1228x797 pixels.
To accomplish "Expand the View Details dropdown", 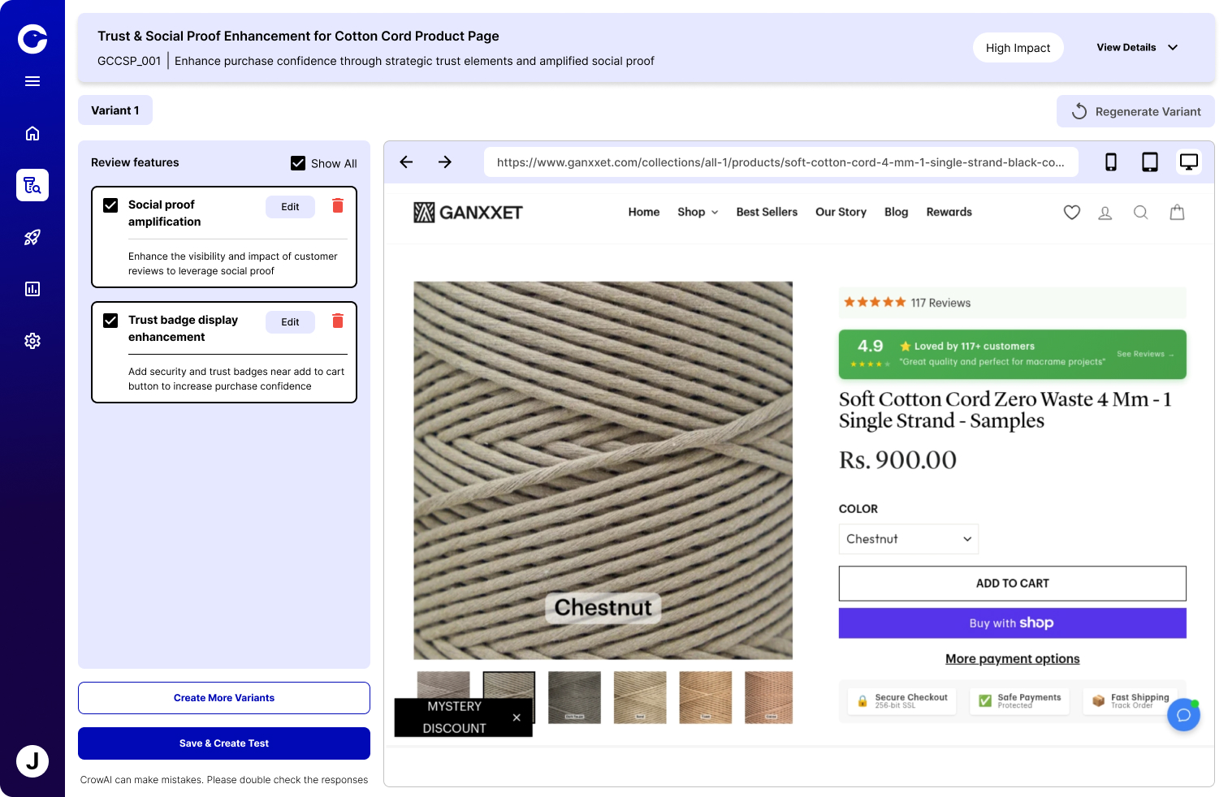I will (1137, 48).
